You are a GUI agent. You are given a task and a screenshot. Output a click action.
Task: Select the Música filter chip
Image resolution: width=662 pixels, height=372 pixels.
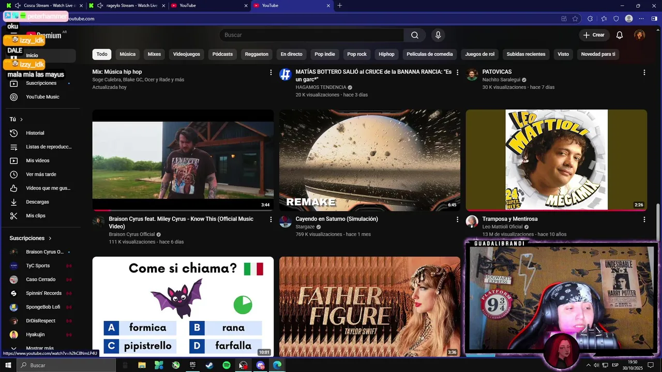[128, 54]
